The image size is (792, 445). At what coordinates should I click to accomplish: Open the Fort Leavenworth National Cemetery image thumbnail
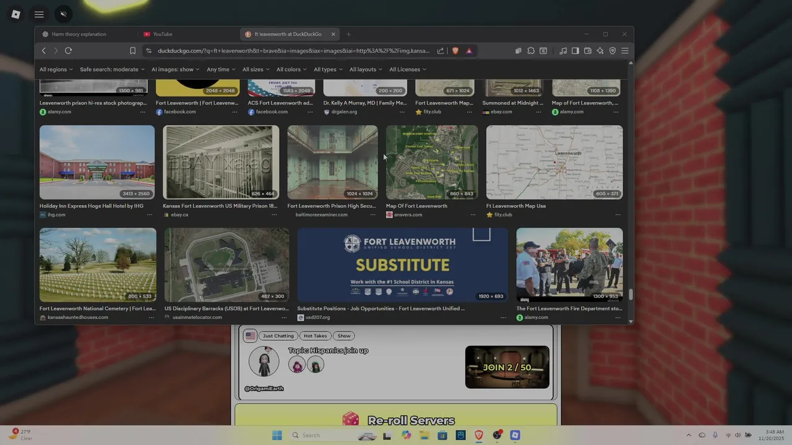tap(98, 265)
